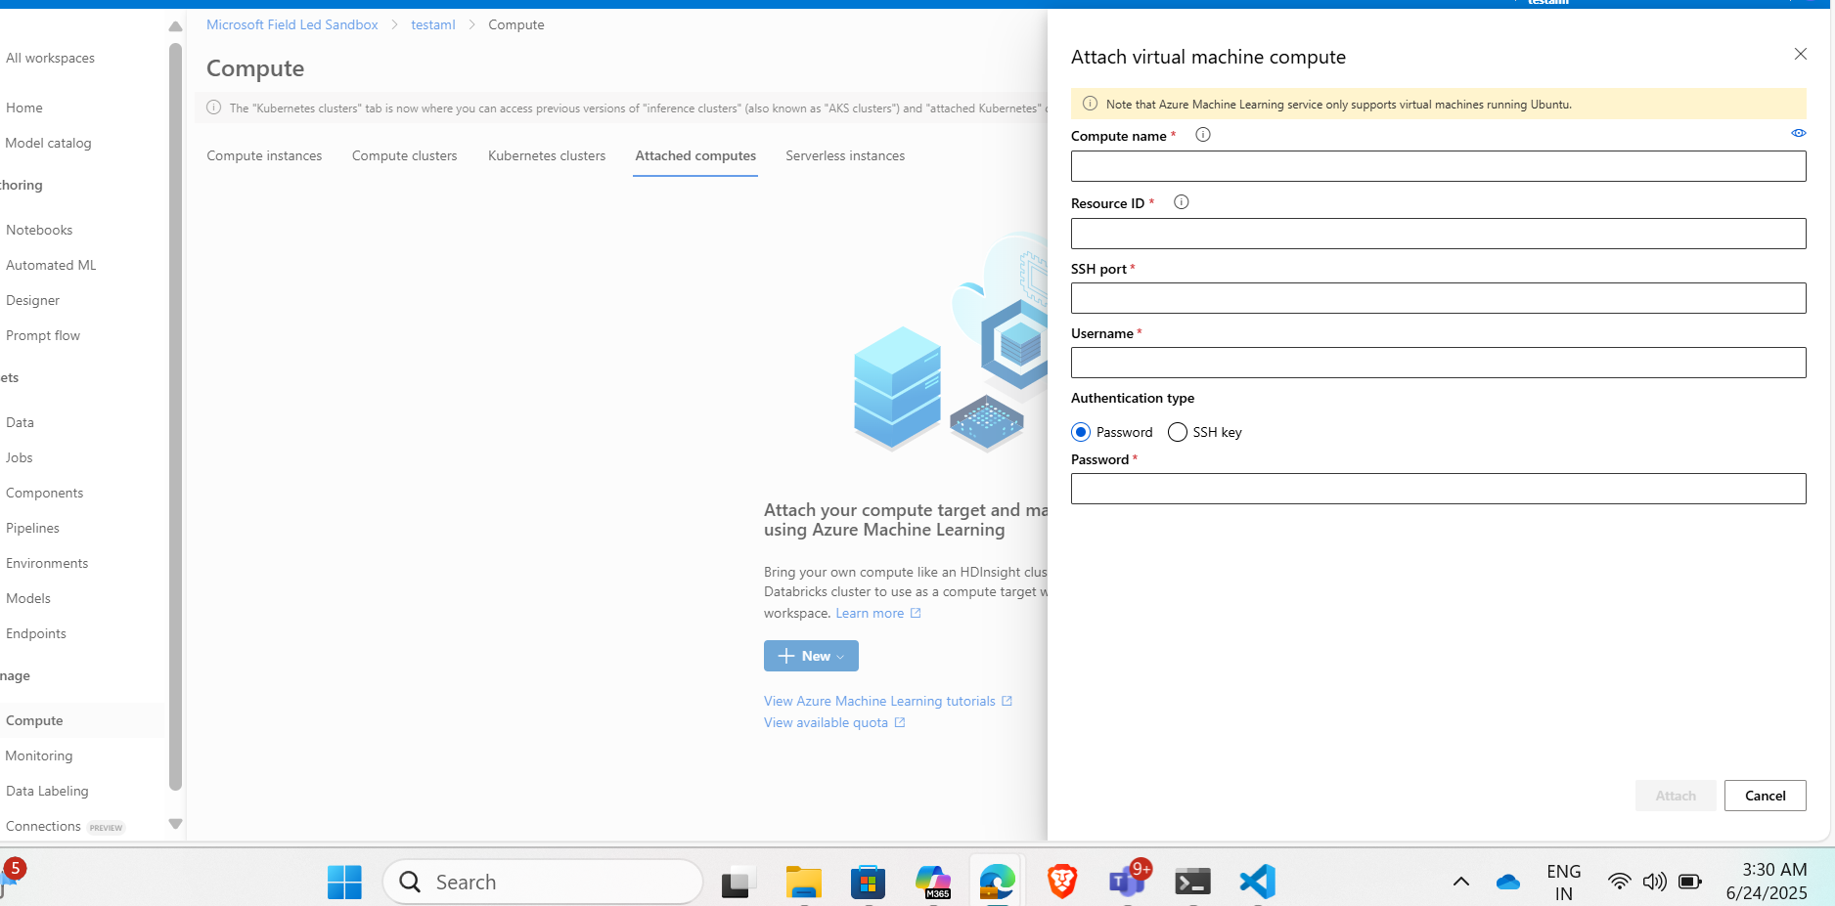
Task: Close the Attach virtual machine compute panel
Action: coord(1800,55)
